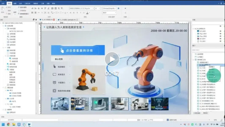
Task: Open the 工程文件 menu in the menu bar
Action: [27, 4]
